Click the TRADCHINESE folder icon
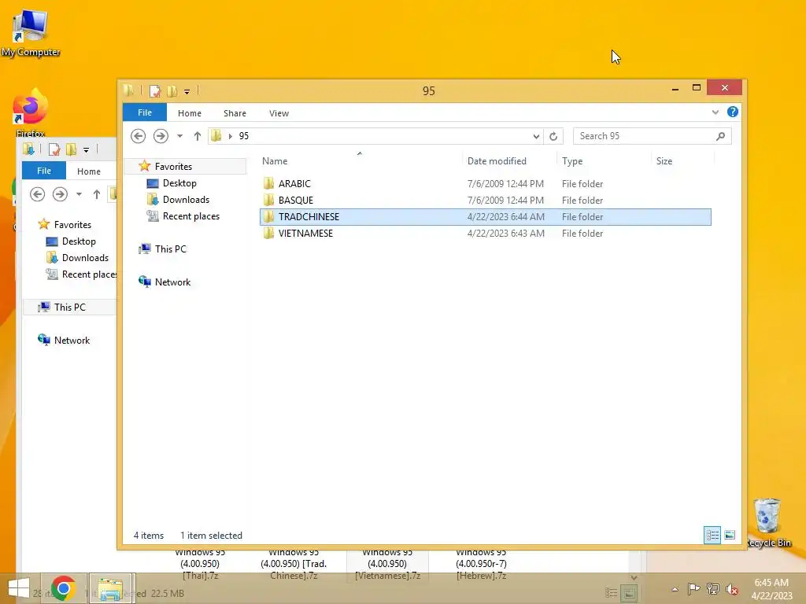 [268, 217]
